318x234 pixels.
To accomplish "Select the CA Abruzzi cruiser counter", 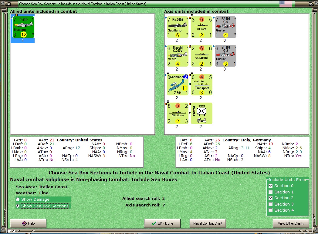I will (201, 56).
